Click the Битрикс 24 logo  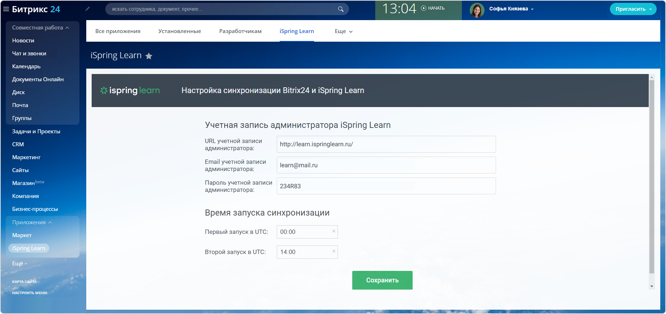tap(36, 9)
